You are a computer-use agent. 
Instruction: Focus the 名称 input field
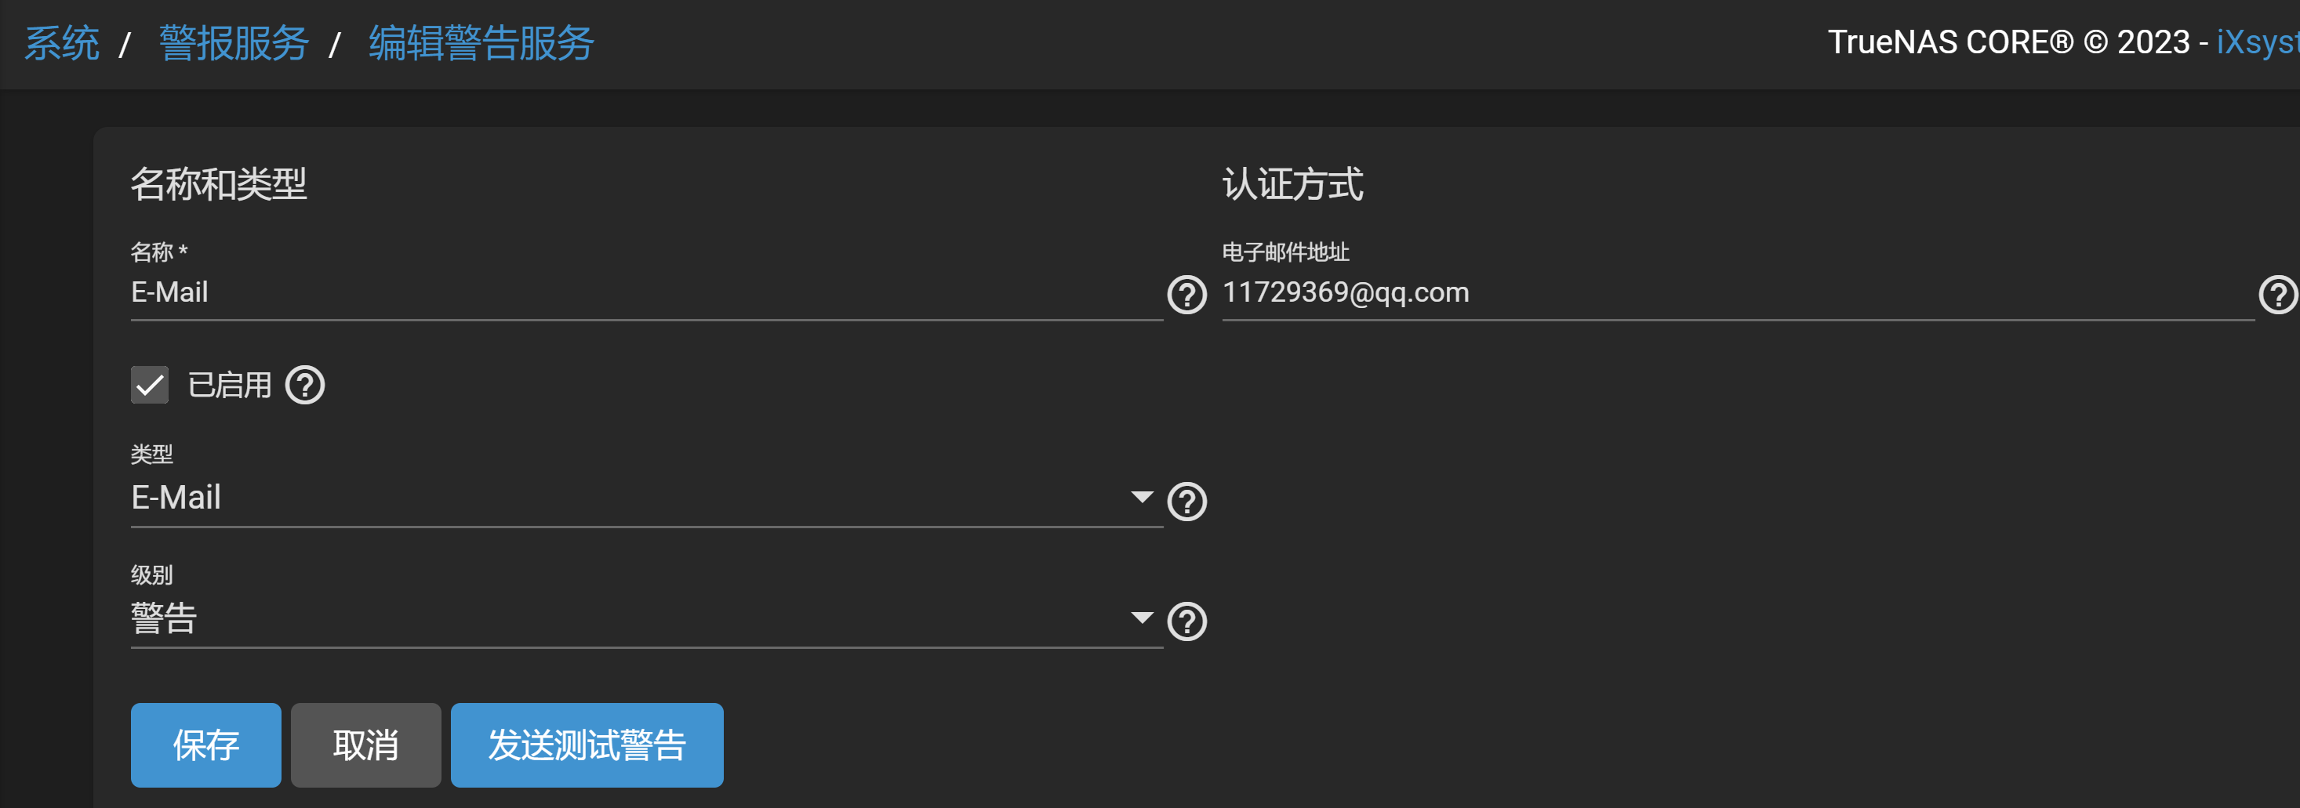pos(643,292)
